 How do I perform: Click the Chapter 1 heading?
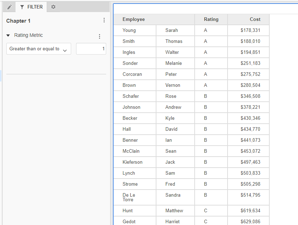point(18,21)
